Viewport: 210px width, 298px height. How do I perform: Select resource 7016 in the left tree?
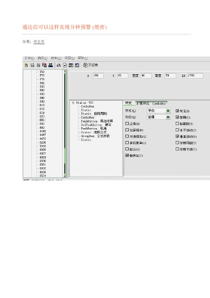[x=43, y=146]
